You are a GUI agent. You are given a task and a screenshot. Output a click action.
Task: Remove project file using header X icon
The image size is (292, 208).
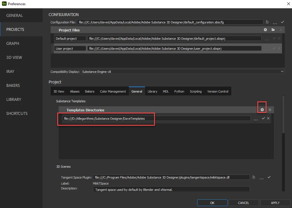281,30
